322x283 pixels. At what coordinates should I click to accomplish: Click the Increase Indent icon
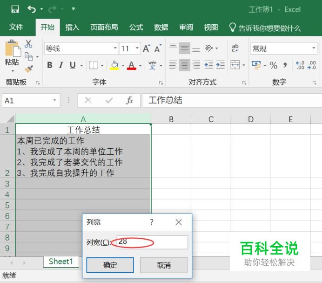pyautogui.click(x=220, y=65)
